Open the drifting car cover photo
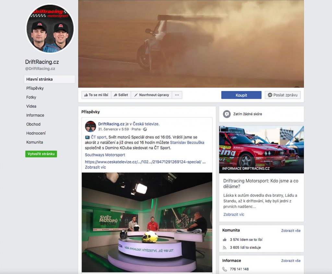The width and height of the screenshot is (332, 274). tap(191, 44)
